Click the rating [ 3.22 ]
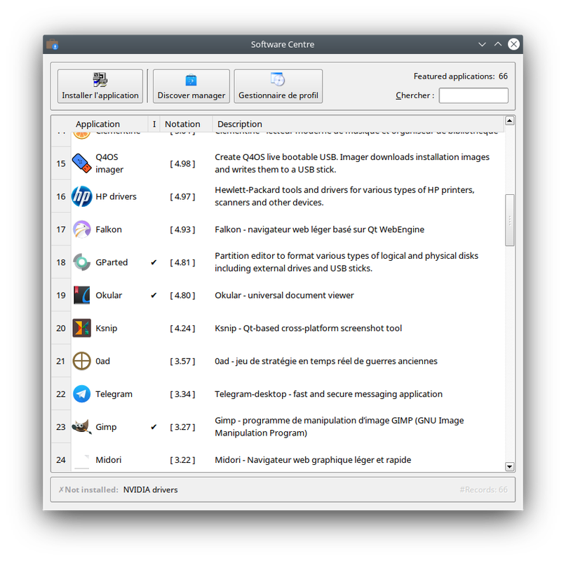This screenshot has height=561, width=566. pos(182,459)
